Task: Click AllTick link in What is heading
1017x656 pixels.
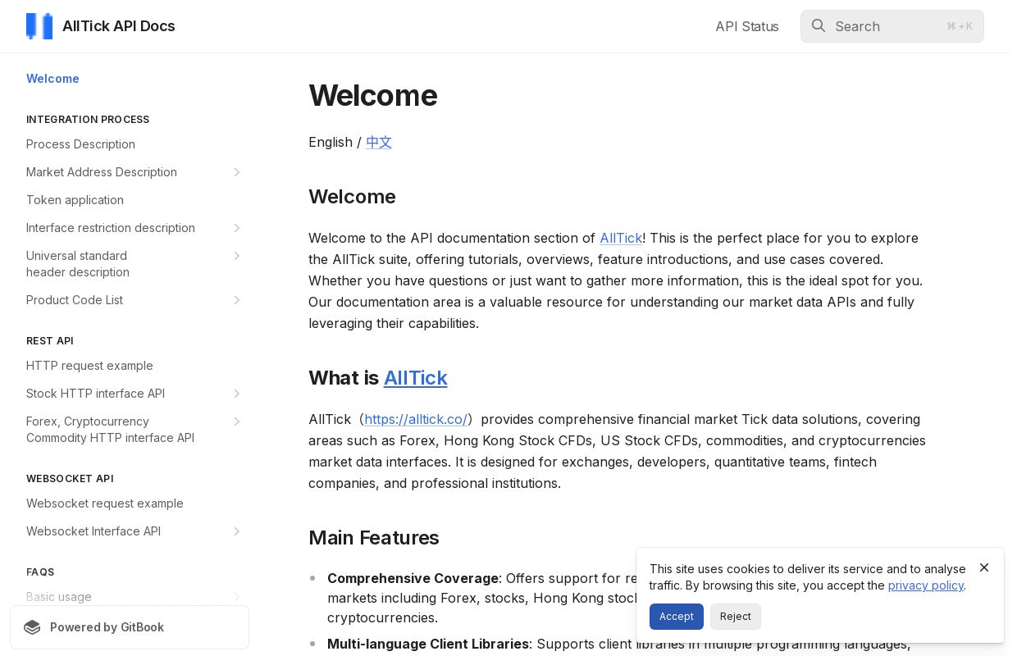Action: [416, 378]
